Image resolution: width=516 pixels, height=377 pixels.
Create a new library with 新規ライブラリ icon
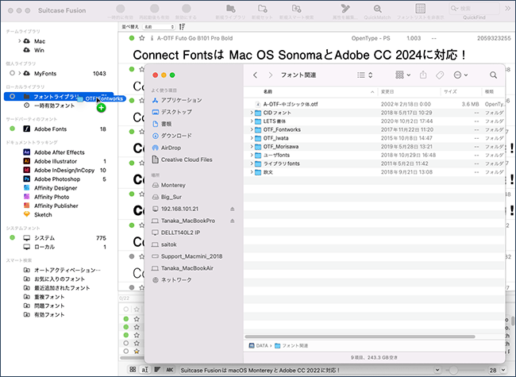click(x=231, y=9)
